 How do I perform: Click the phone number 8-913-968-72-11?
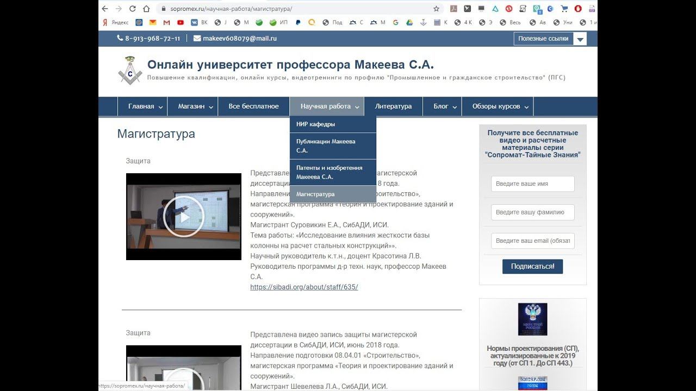(153, 39)
